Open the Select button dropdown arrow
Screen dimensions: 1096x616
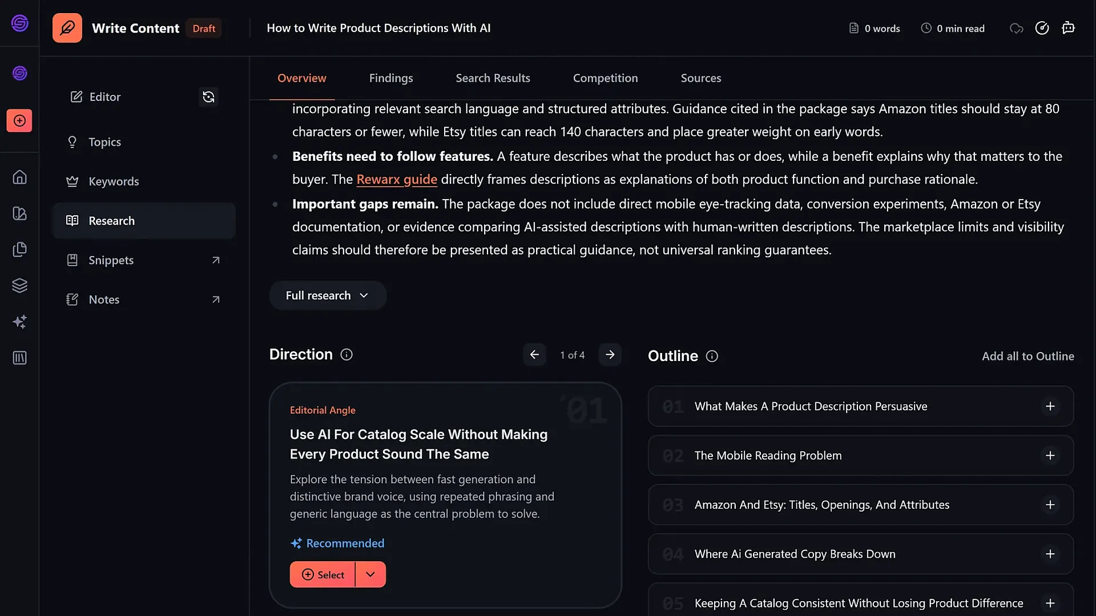pos(370,574)
